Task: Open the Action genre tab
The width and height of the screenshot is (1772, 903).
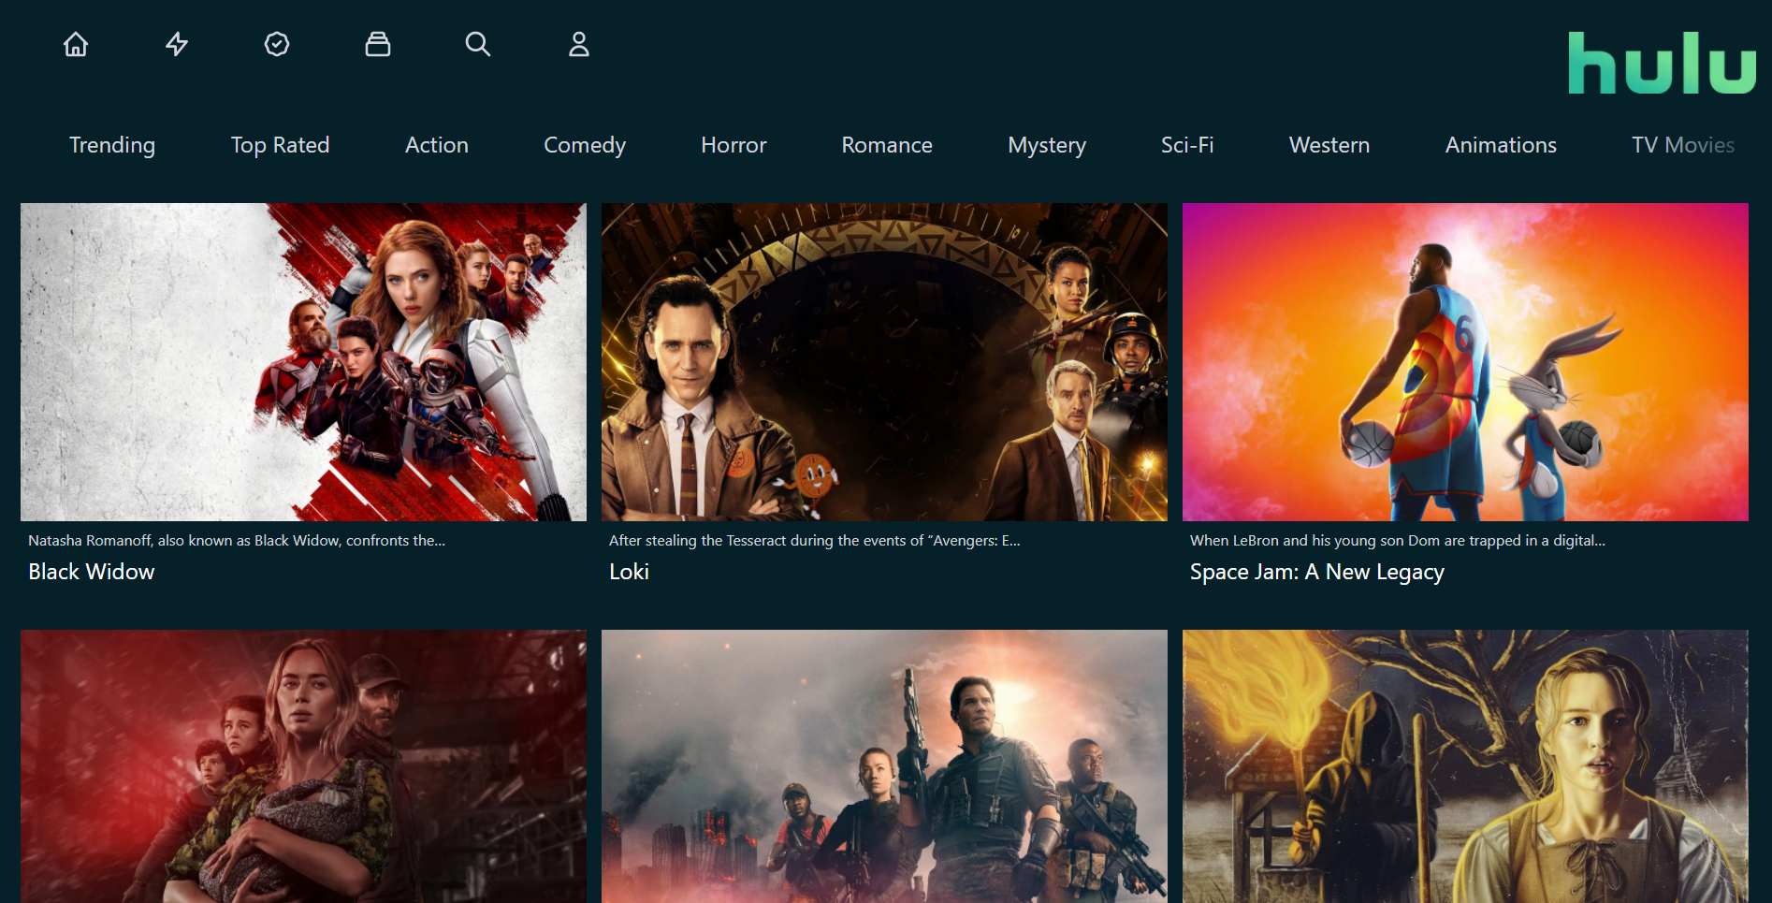Action: (437, 145)
